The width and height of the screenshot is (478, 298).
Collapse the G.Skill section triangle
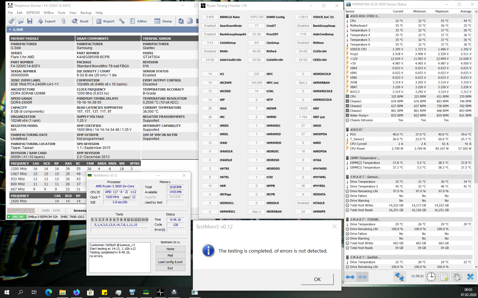click(10, 30)
